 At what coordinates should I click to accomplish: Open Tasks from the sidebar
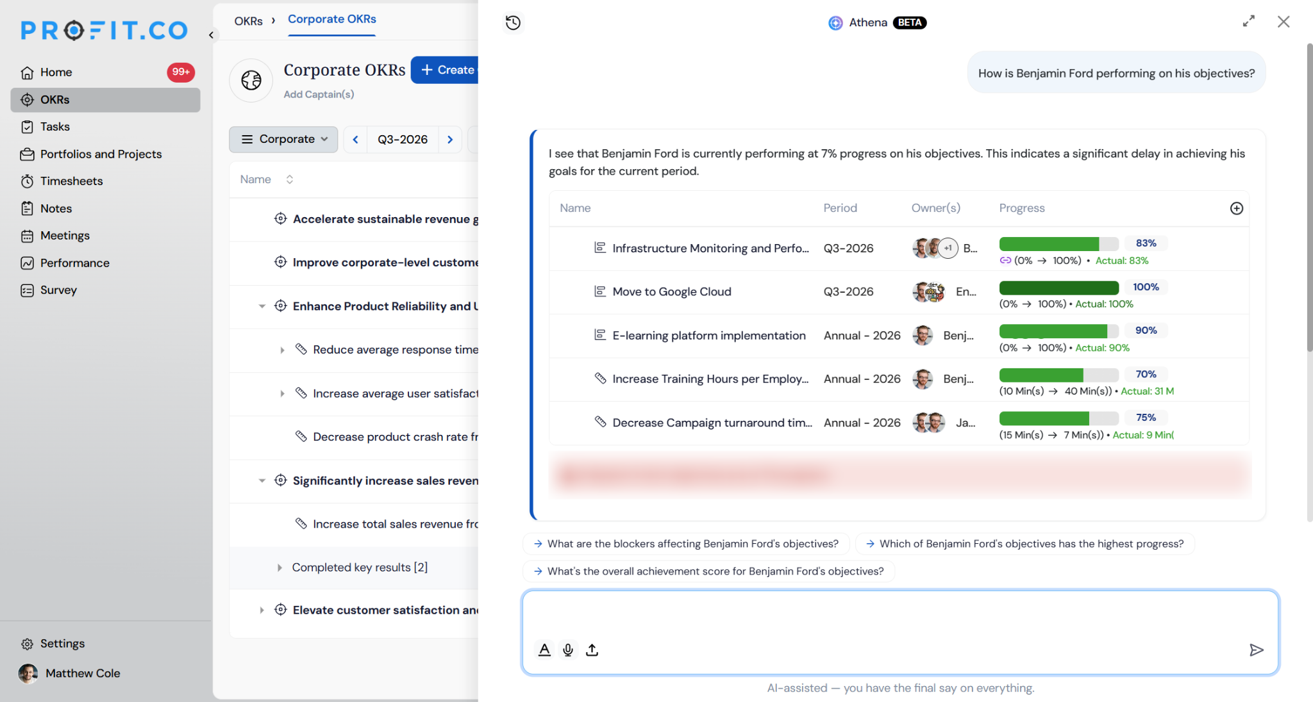[55, 127]
